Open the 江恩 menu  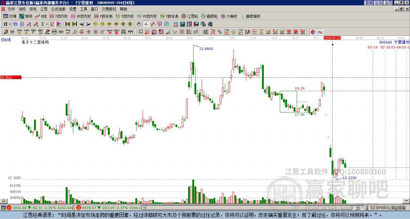pyautogui.click(x=44, y=9)
